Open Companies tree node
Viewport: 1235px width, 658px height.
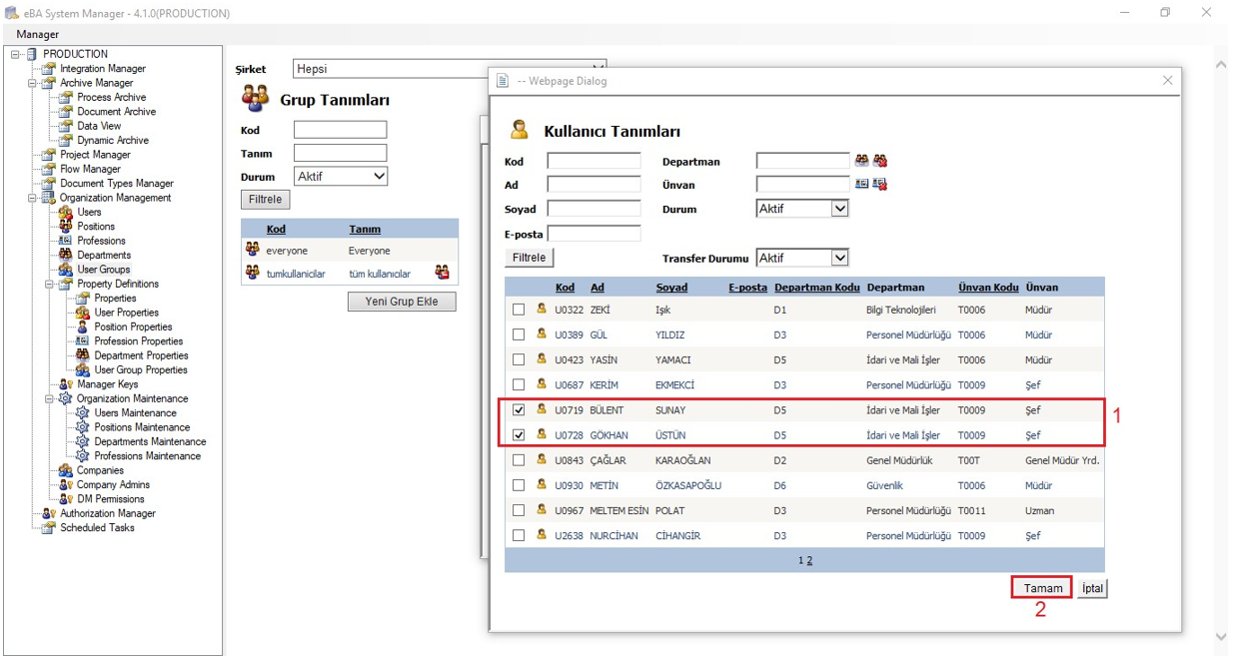coord(100,470)
